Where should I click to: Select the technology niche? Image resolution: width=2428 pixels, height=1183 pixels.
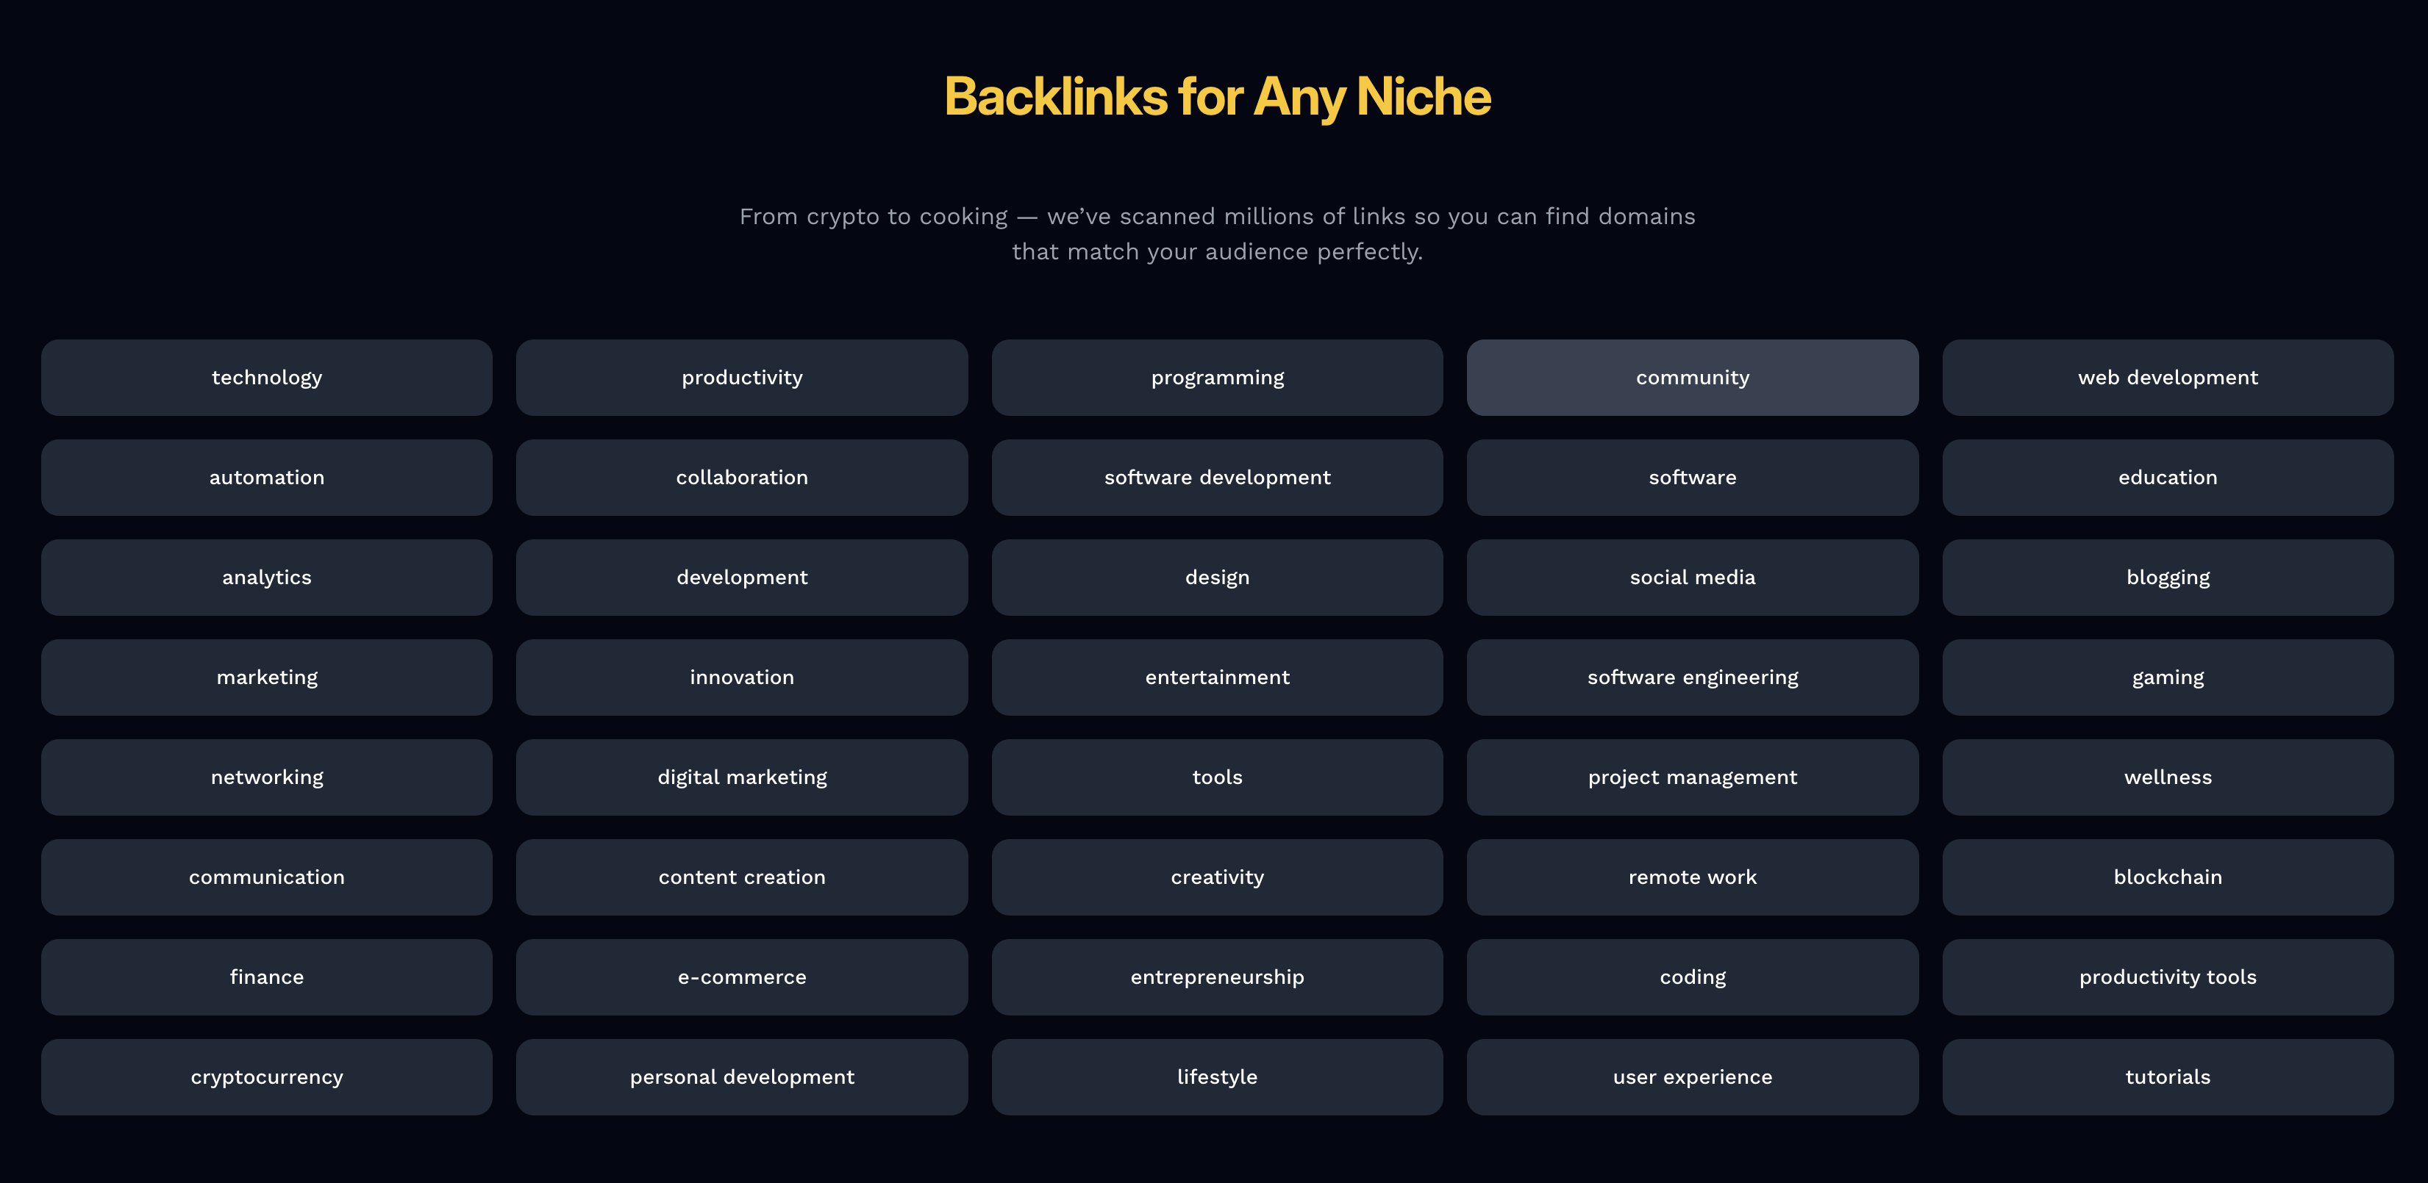(x=267, y=377)
